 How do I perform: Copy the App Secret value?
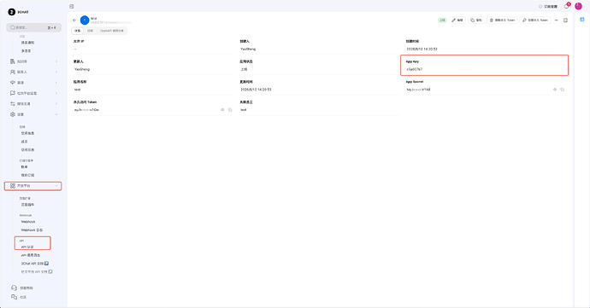[562, 90]
